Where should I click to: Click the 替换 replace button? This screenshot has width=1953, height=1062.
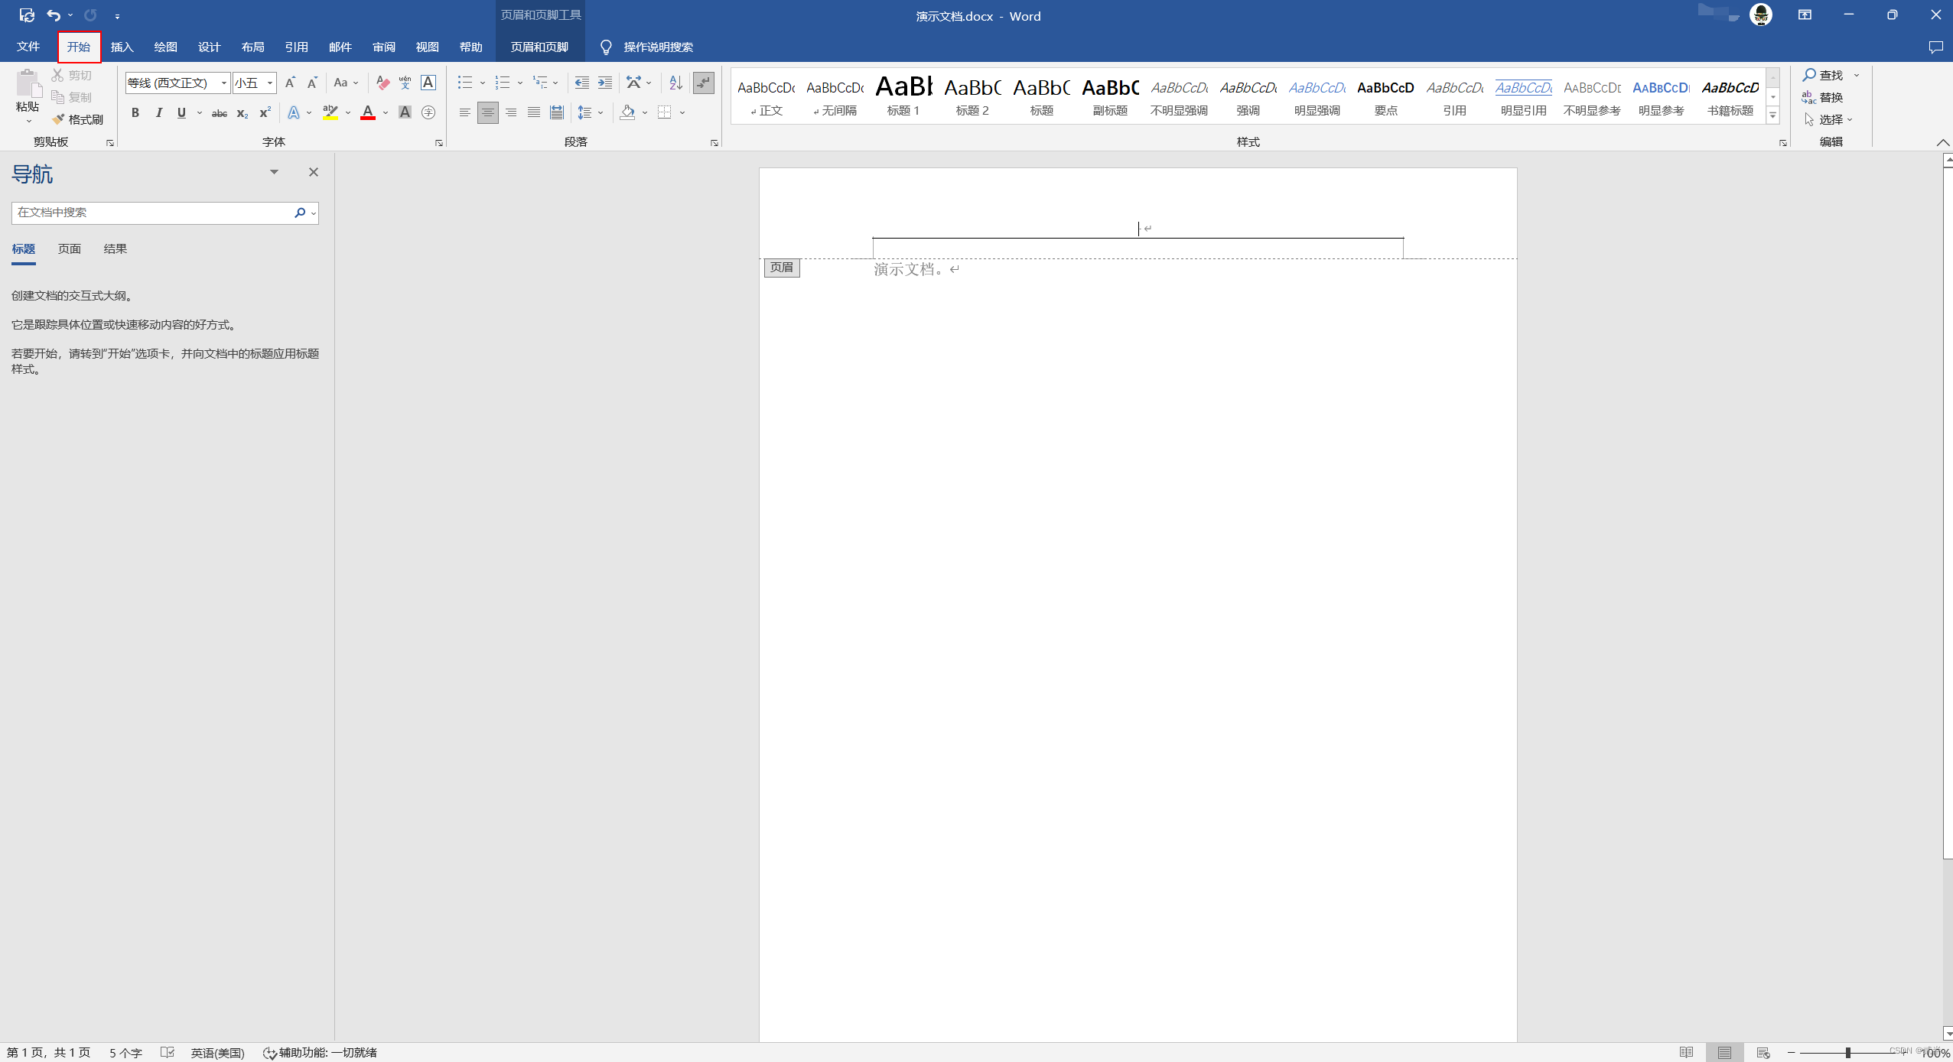pos(1823,97)
